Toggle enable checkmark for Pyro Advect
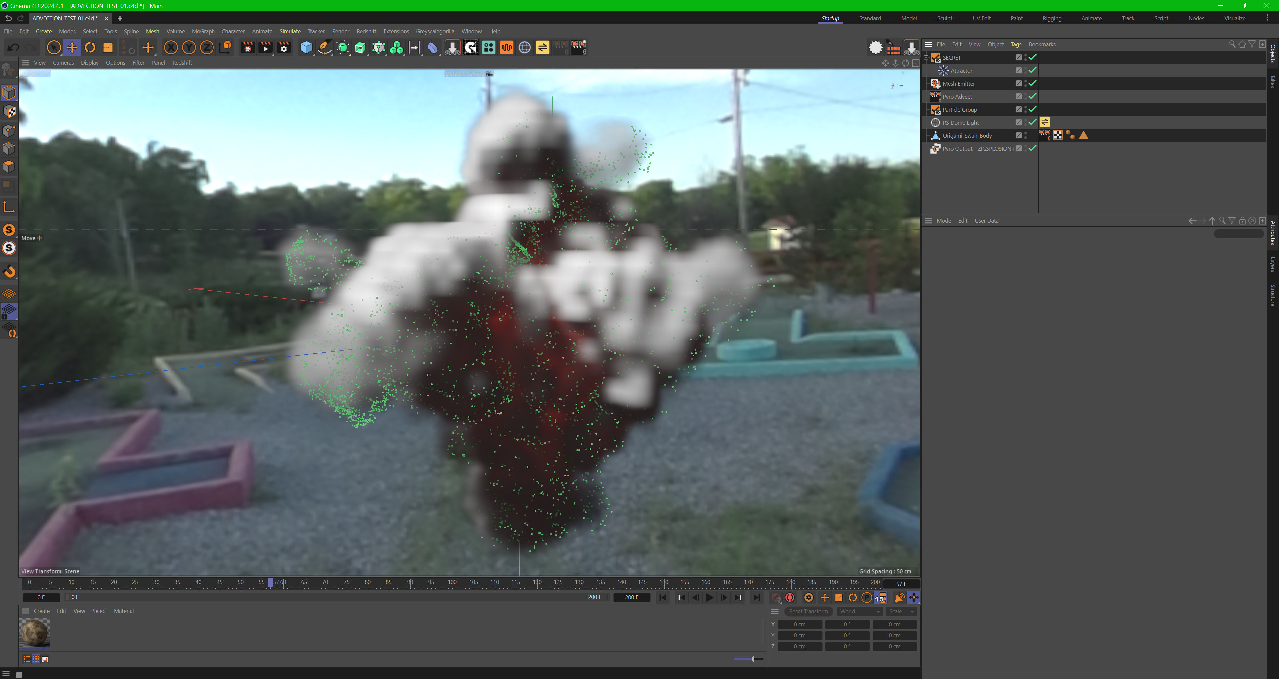The height and width of the screenshot is (679, 1279). click(x=1032, y=96)
